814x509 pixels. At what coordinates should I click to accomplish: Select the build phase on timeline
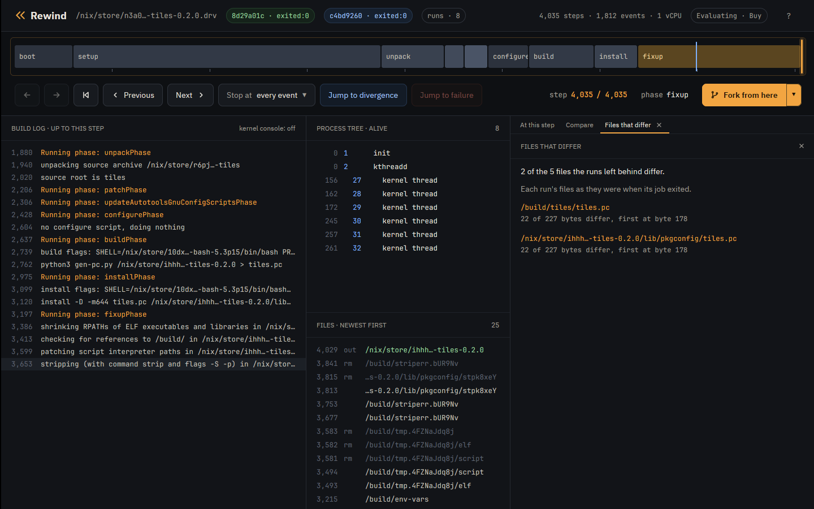click(561, 57)
